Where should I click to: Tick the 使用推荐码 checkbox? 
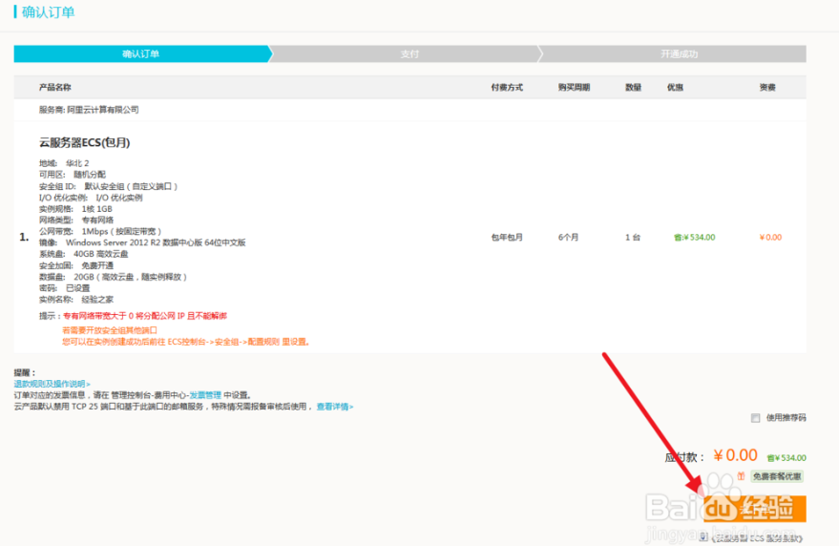tap(755, 418)
